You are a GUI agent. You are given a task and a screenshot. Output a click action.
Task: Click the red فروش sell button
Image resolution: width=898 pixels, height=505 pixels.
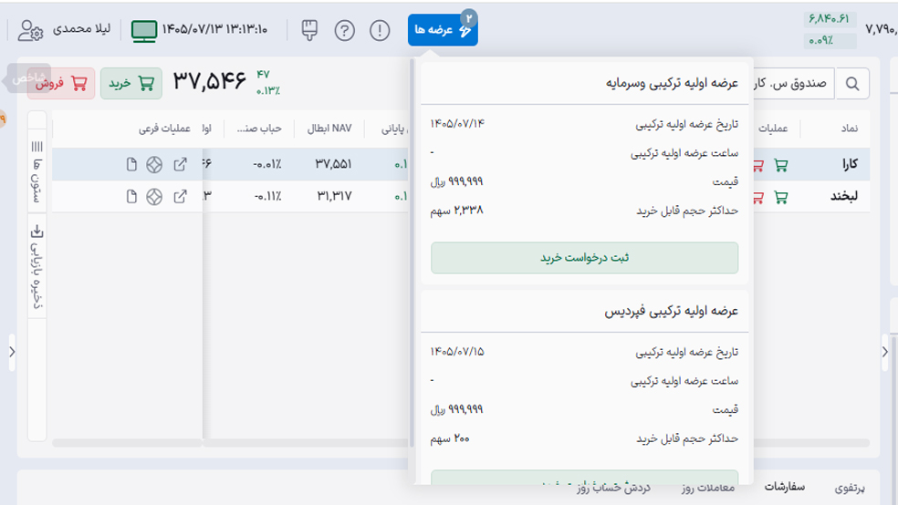point(61,84)
